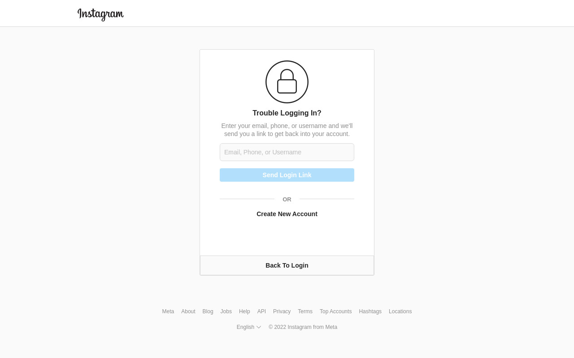The width and height of the screenshot is (574, 358).
Task: Click the Instagram logo in header
Action: [100, 14]
